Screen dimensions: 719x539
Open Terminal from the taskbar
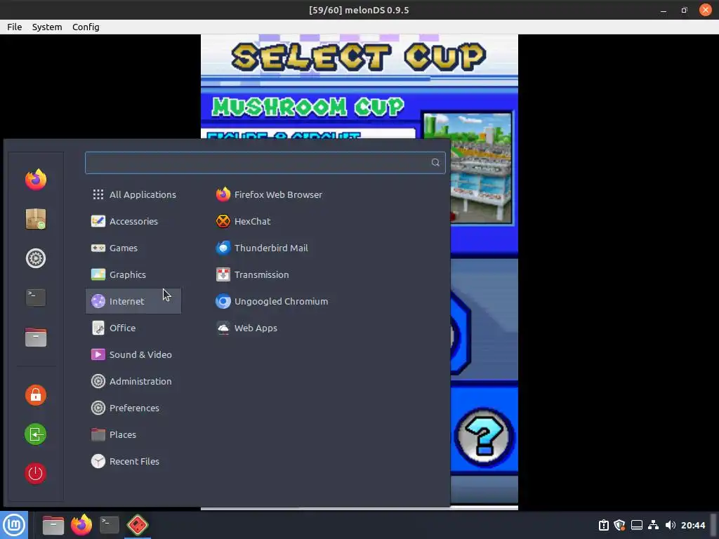(x=109, y=525)
